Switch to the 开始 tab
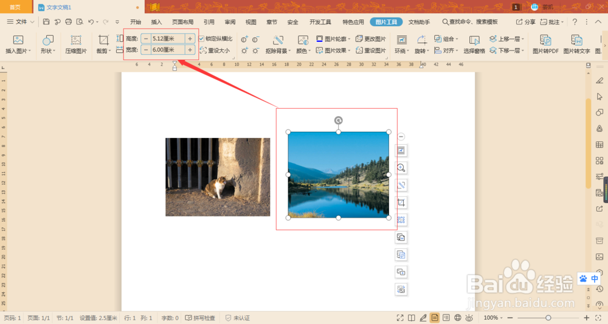Image resolution: width=608 pixels, height=324 pixels. tap(136, 22)
